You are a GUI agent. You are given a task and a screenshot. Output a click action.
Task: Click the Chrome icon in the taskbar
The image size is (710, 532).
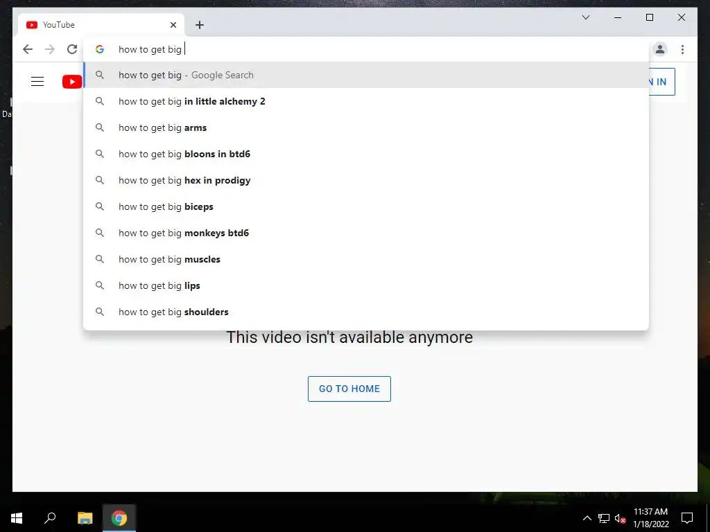click(119, 518)
